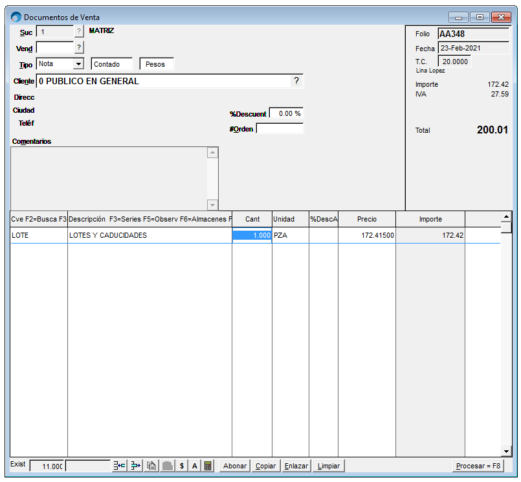The height and width of the screenshot is (482, 521).
Task: Click the question mark beside Vend field
Action: click(x=79, y=47)
